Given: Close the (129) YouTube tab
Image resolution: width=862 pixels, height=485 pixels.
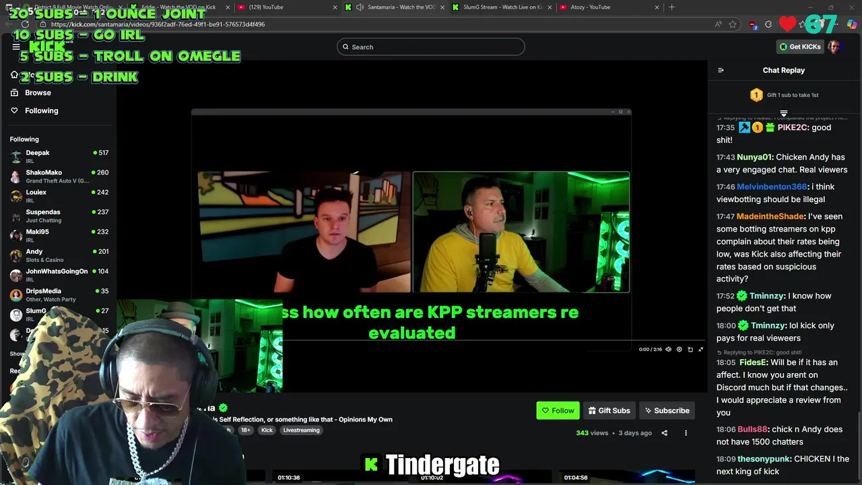Looking at the screenshot, I should [x=335, y=7].
